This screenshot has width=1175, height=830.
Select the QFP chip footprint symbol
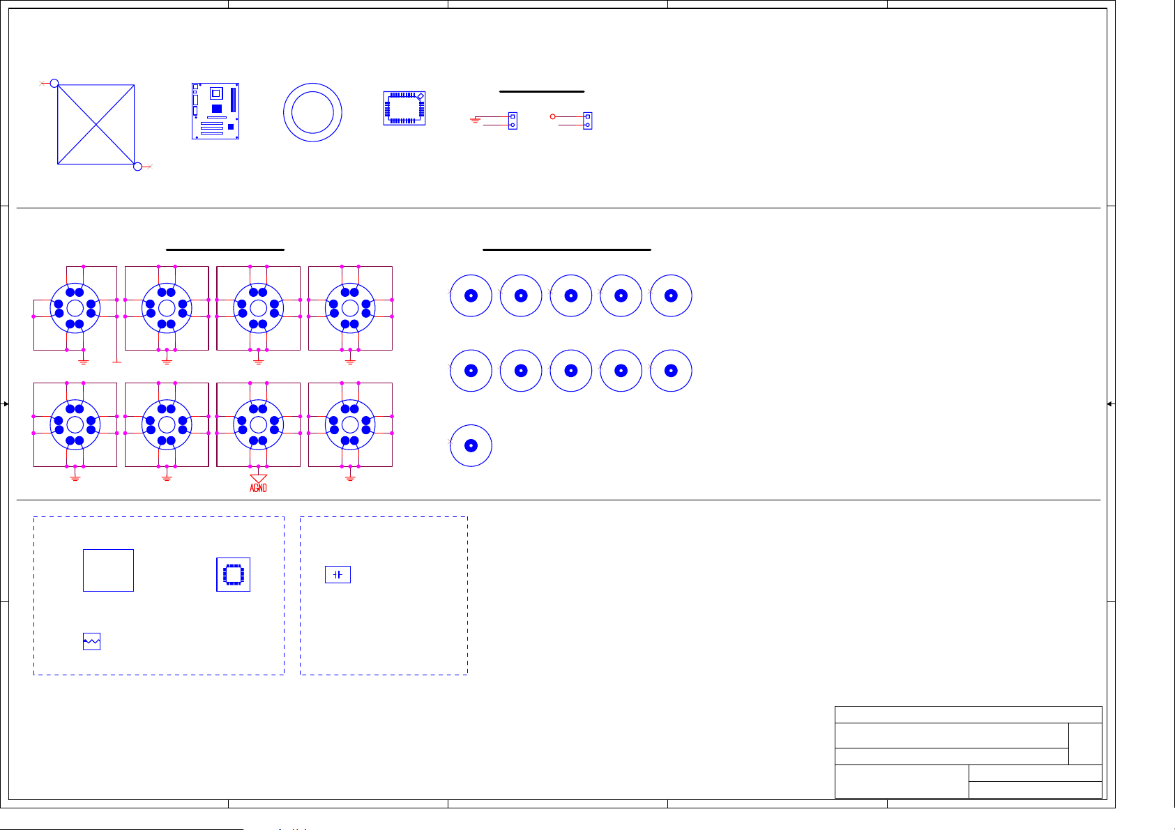coord(404,108)
